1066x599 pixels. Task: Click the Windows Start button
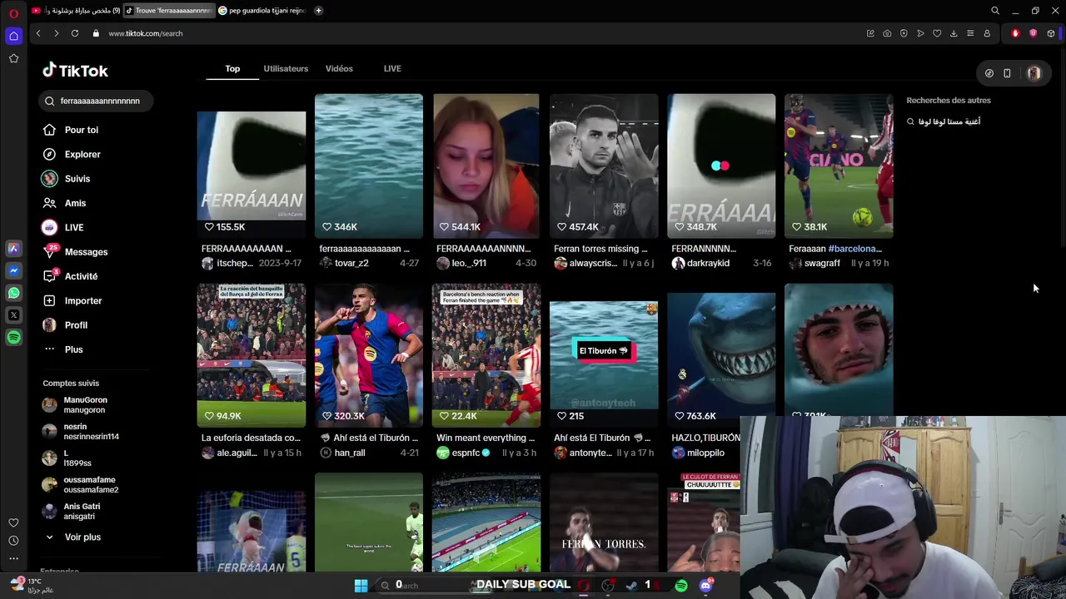(x=361, y=586)
